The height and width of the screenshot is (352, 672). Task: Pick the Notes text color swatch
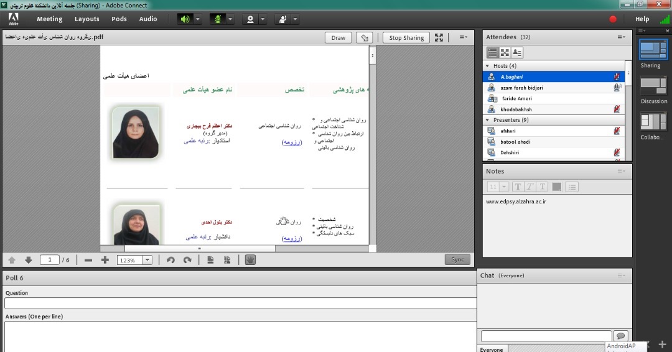pos(557,187)
